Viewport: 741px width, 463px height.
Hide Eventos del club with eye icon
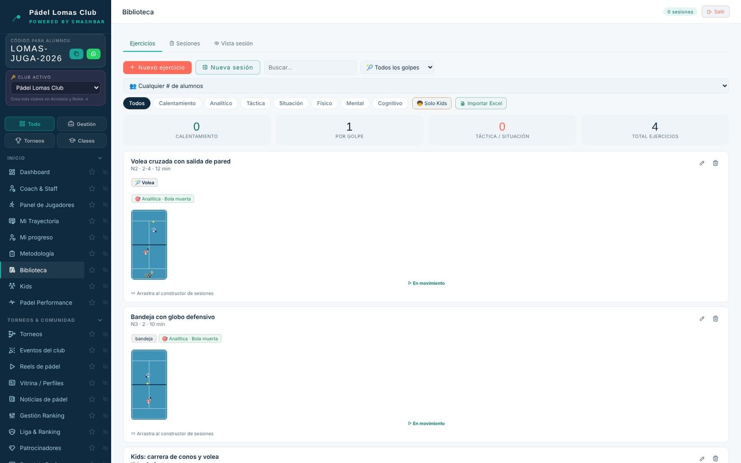pos(105,350)
